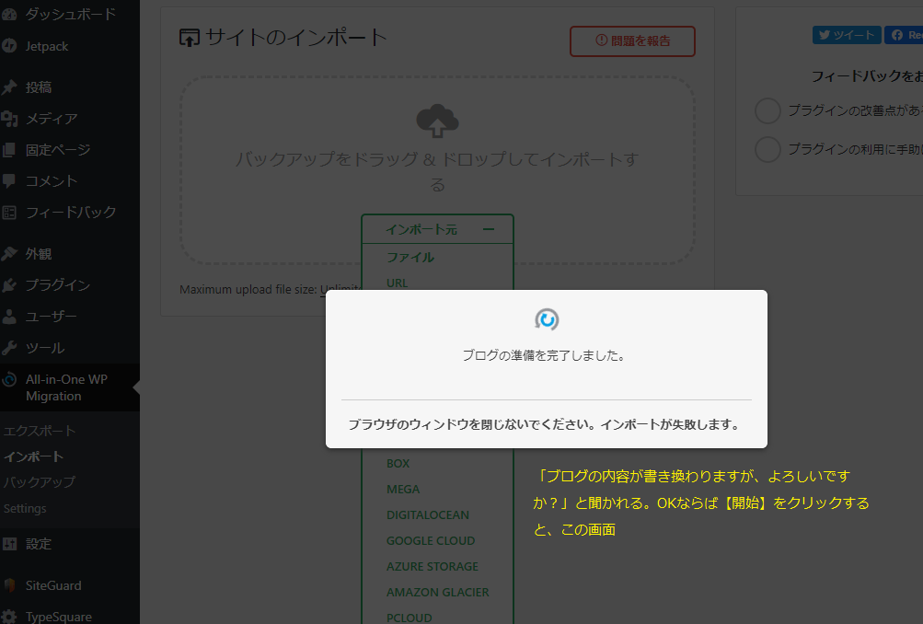Go to the インポート submenu page
Screen dimensions: 923x624
(x=33, y=456)
